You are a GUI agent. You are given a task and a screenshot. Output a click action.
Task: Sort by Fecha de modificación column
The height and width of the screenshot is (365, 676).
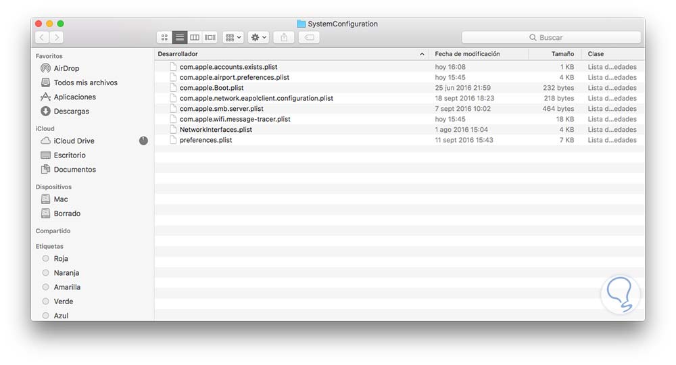(x=467, y=54)
